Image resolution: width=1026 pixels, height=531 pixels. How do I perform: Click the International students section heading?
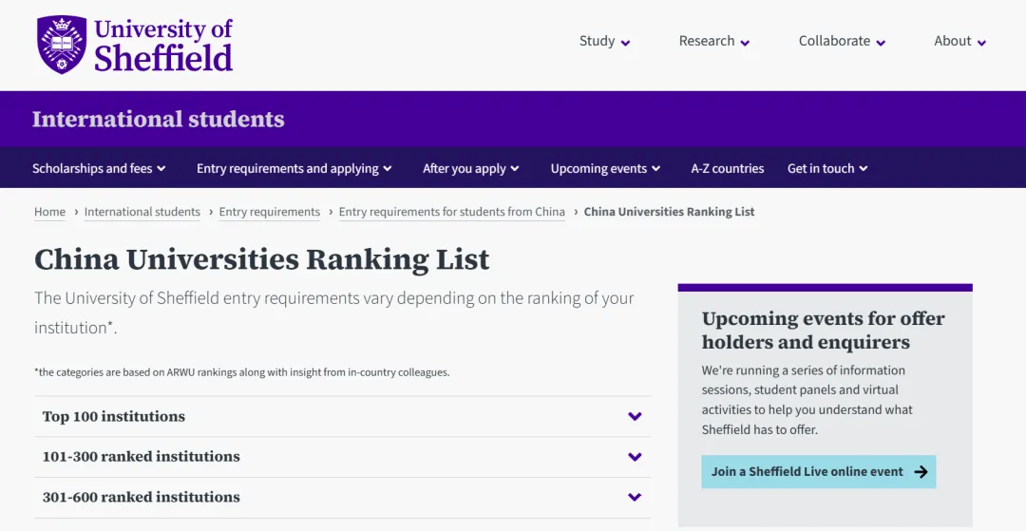point(158,119)
